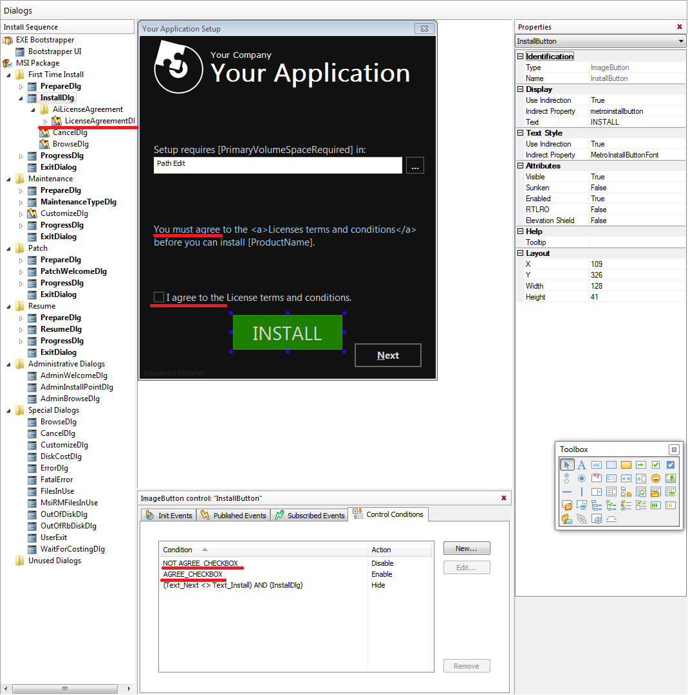This screenshot has width=688, height=695.
Task: Choose the smiley icon control tool
Action: coord(656,478)
